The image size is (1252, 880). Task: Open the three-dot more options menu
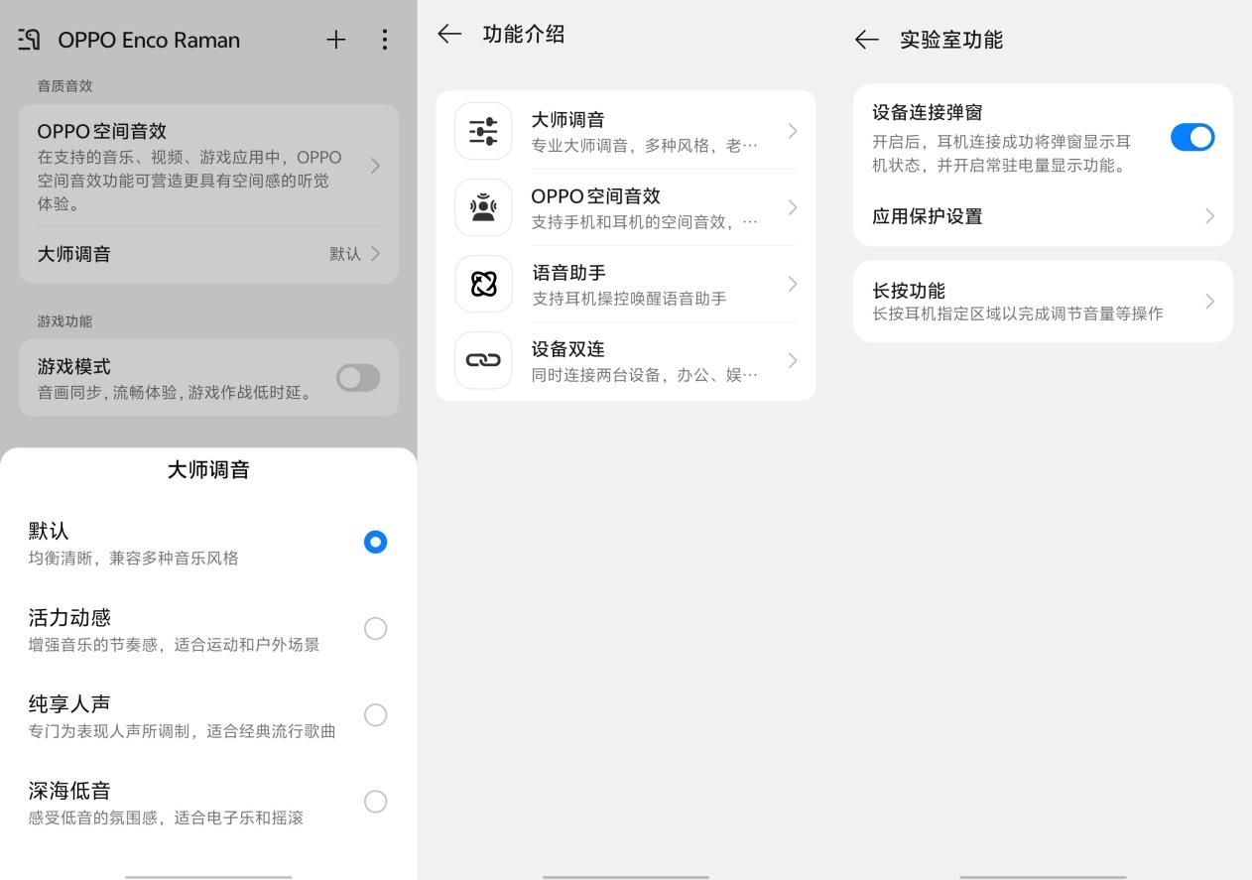[385, 40]
